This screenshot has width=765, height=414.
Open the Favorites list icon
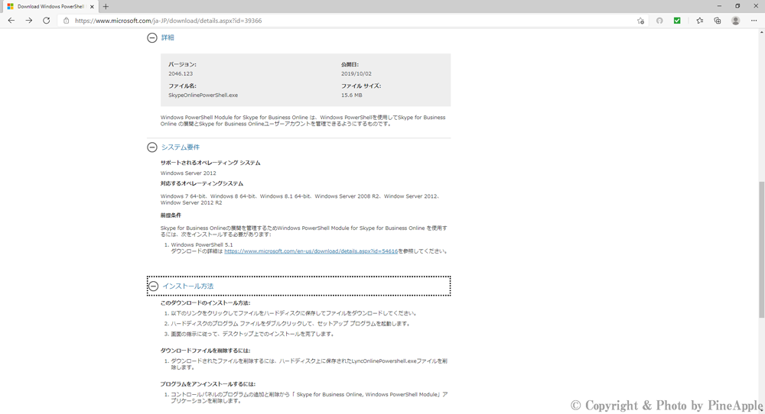pos(699,21)
